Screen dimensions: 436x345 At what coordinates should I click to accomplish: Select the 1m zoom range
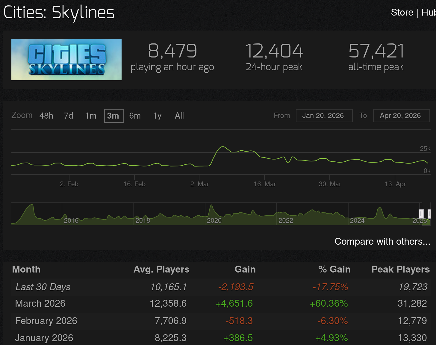91,116
